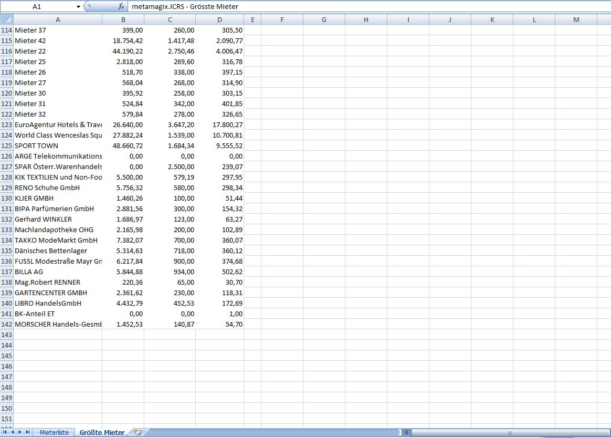
Task: Click cell LIBRO HandelsGmbH
Action: (x=58, y=303)
